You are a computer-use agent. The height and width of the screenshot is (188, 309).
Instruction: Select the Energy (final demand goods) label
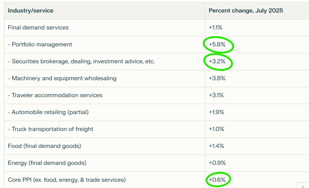47,163
